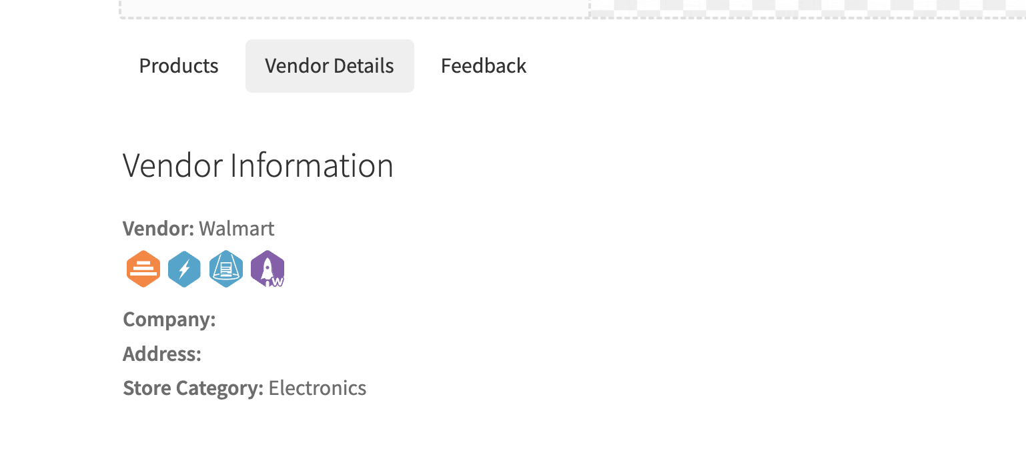1026x475 pixels.
Task: Select the Vendor Details tab
Action: [x=330, y=66]
